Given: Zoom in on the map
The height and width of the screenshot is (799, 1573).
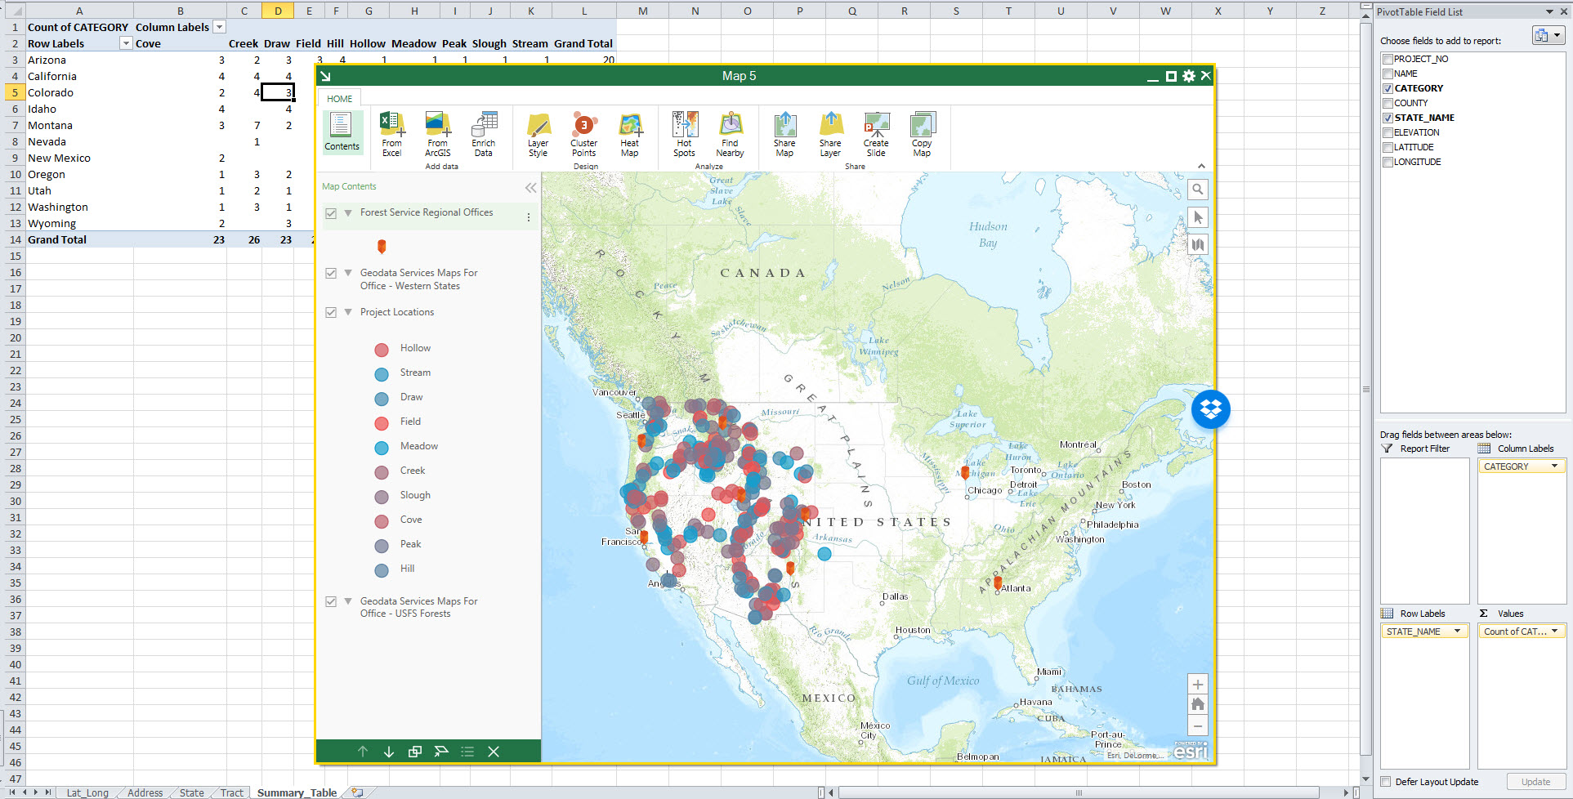Looking at the screenshot, I should [x=1197, y=685].
